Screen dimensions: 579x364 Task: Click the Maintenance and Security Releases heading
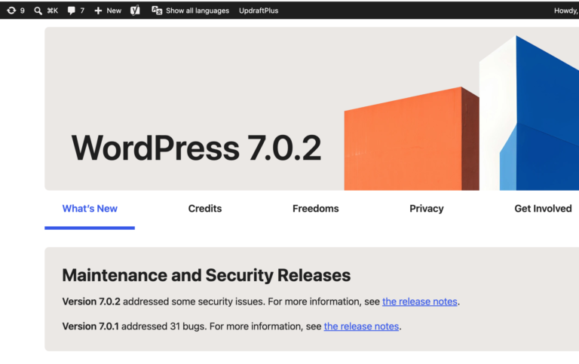pos(206,275)
